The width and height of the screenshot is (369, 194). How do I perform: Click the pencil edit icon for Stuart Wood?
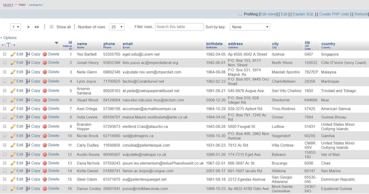[x=13, y=100]
